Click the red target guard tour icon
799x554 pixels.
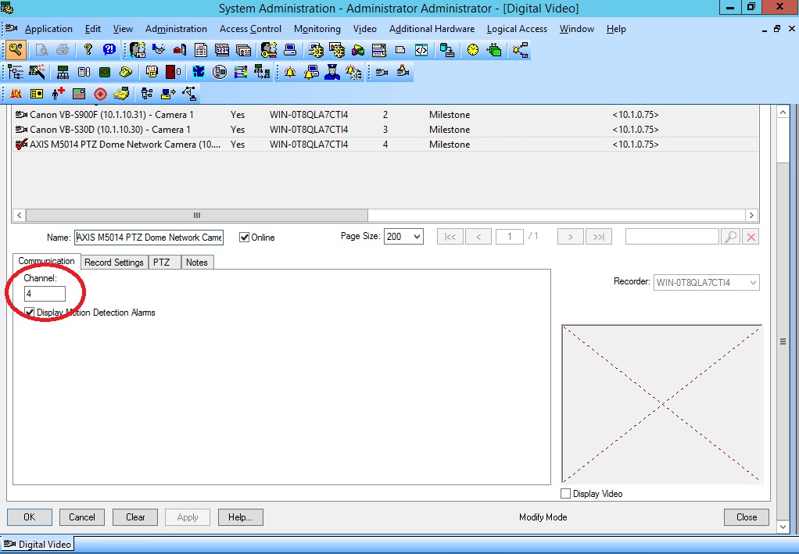coord(101,93)
